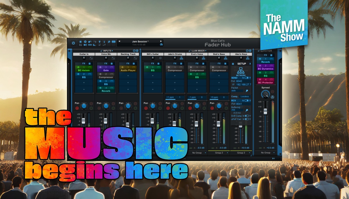Select the Bob's Bass channel title

click(219, 54)
